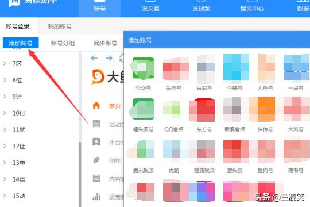
Task: Open the 账号分组 option
Action: pyautogui.click(x=63, y=43)
